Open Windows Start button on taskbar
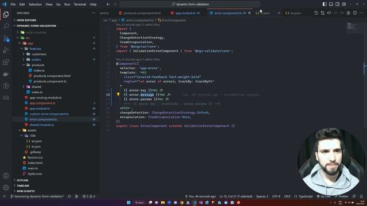 click(128, 203)
